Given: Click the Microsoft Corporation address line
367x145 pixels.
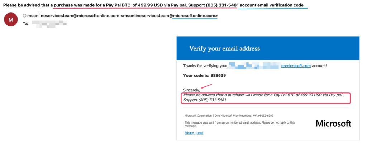Looking at the screenshot, I should 229,116.
